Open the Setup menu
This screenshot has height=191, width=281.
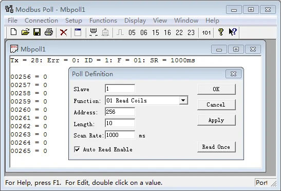[x=73, y=21]
